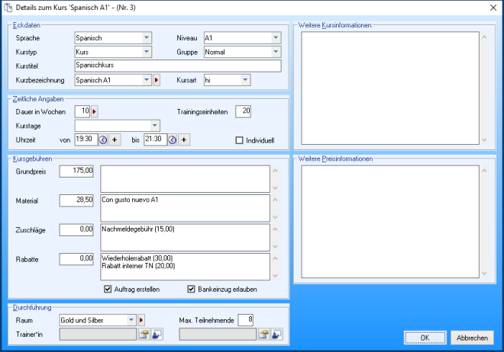Expand the Kursart dropdown
The width and height of the screenshot is (504, 352).
(245, 79)
